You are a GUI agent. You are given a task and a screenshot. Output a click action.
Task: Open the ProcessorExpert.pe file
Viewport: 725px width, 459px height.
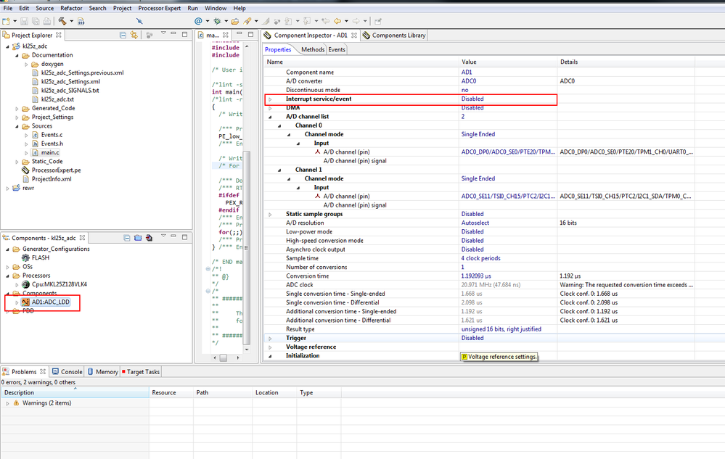click(55, 170)
